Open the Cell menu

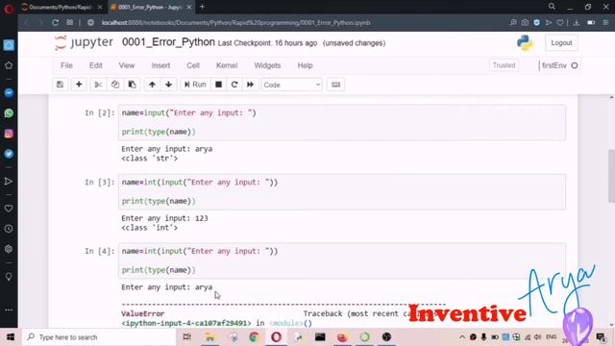click(x=193, y=65)
